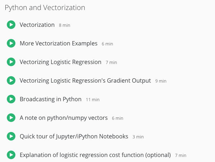Launch python/numpy vectors note with play icon
Screen dimensions: 215x162
(11, 118)
